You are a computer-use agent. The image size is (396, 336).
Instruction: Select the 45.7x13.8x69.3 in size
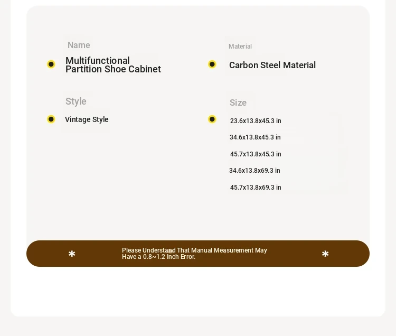coord(256,188)
